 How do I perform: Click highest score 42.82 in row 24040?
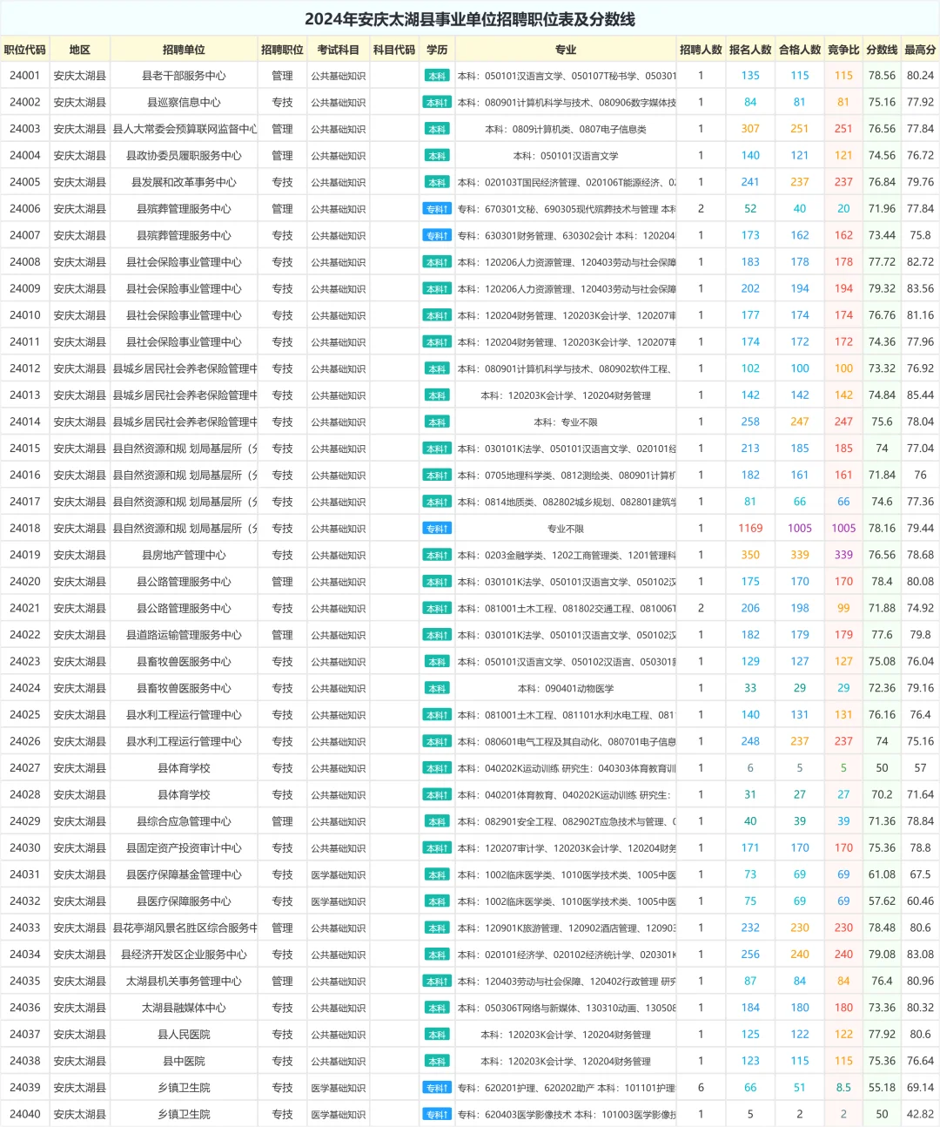coord(920,1114)
